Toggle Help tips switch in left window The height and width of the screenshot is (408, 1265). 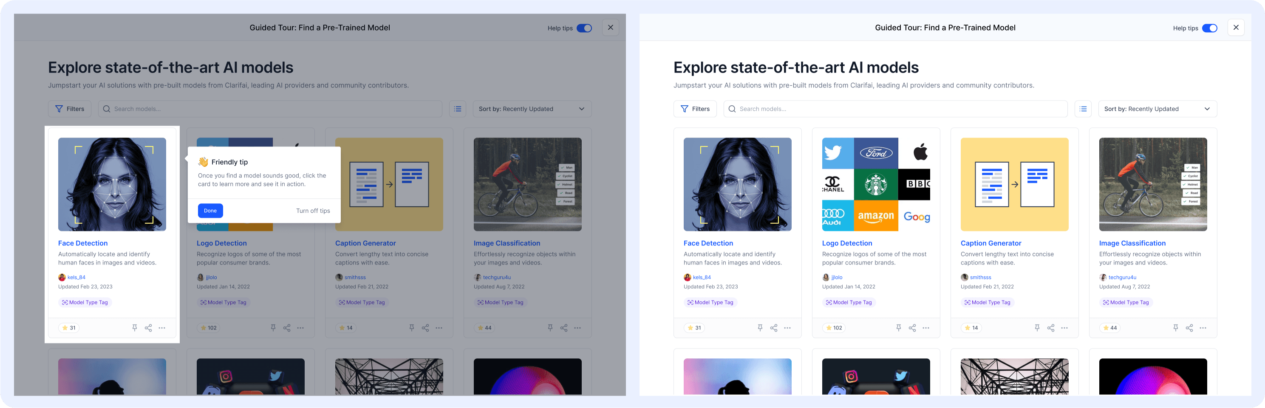tap(584, 28)
